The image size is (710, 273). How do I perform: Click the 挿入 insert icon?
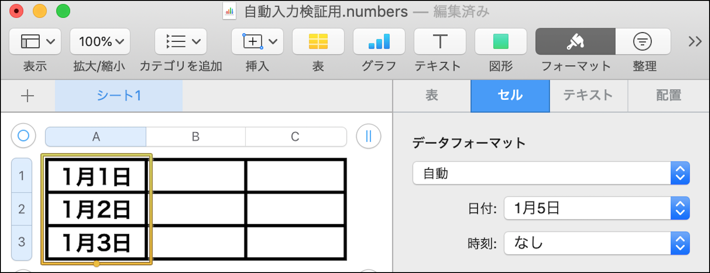click(257, 41)
